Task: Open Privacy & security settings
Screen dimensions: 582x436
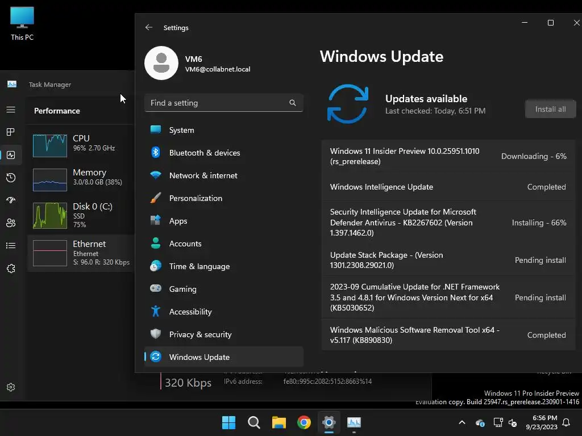Action: pyautogui.click(x=223, y=334)
